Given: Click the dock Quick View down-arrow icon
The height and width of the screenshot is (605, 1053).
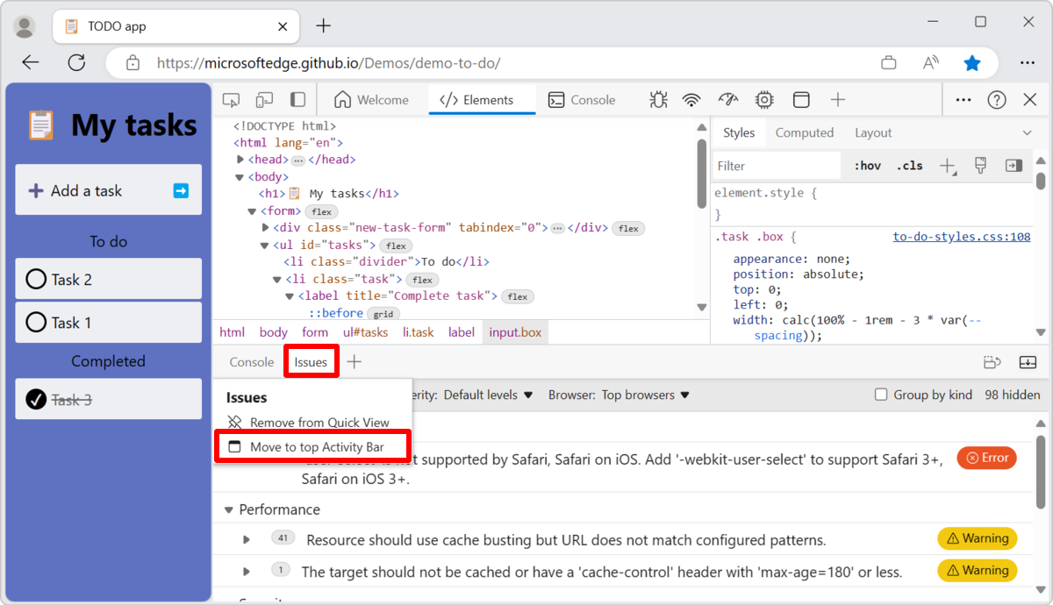Looking at the screenshot, I should point(1028,361).
